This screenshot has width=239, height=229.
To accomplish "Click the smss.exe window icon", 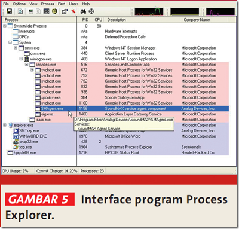I will coord(22,48).
